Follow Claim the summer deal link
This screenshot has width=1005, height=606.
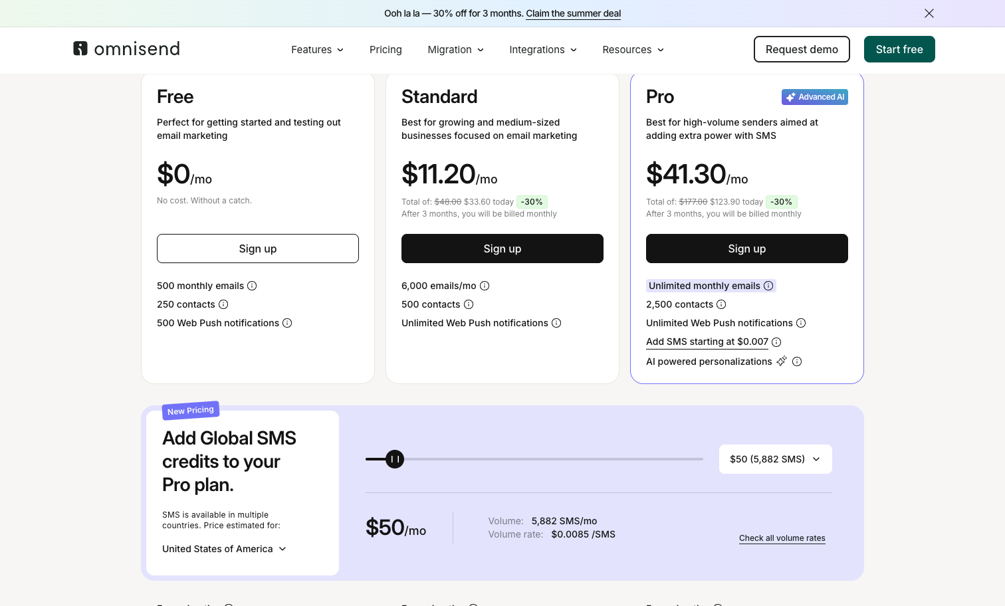573,13
